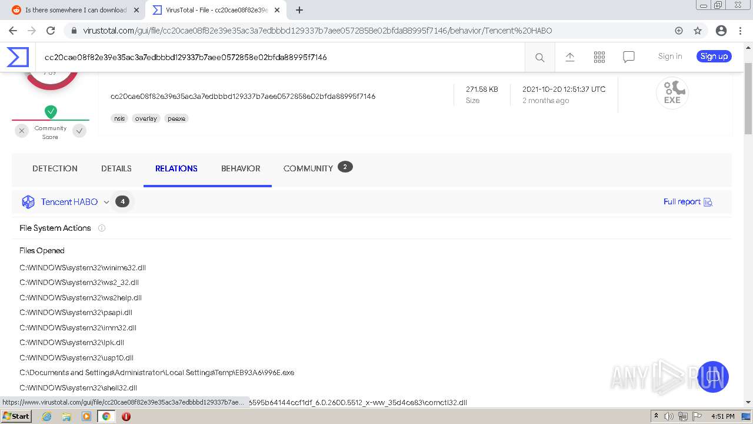Go back with the browser back arrow
The width and height of the screenshot is (753, 424).
tap(13, 31)
